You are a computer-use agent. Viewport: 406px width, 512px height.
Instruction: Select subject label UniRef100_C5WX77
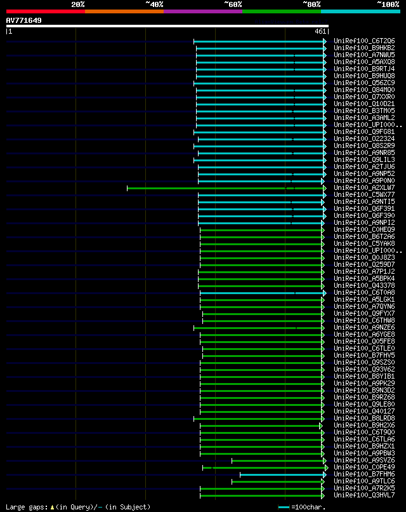pos(364,194)
